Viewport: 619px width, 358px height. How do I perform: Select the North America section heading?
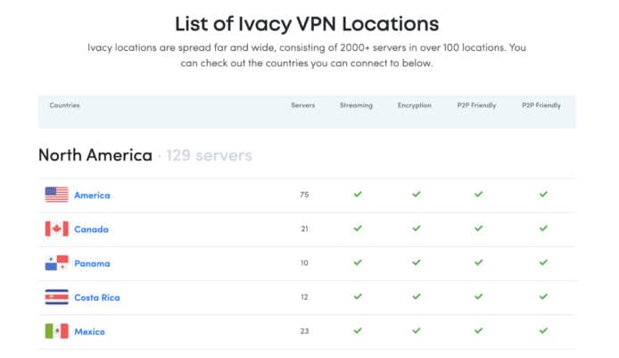(95, 155)
